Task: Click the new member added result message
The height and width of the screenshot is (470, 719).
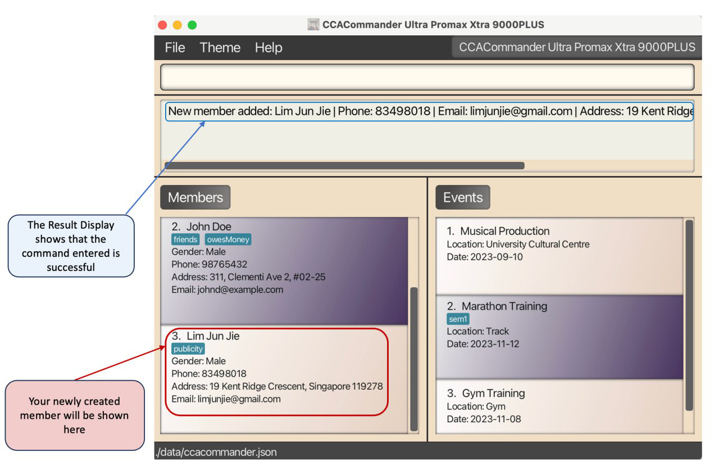Action: 429,111
